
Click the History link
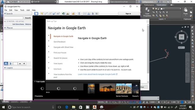pos(28,24)
